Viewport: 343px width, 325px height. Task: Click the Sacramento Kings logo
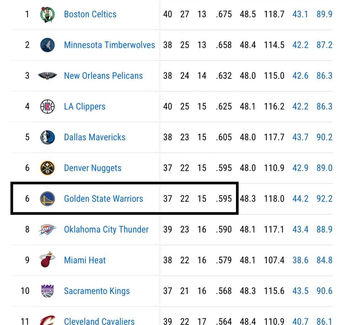pos(47,291)
